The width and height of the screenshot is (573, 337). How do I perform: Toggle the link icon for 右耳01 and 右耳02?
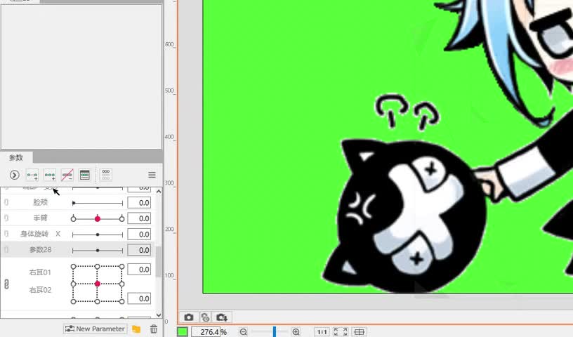6,284
